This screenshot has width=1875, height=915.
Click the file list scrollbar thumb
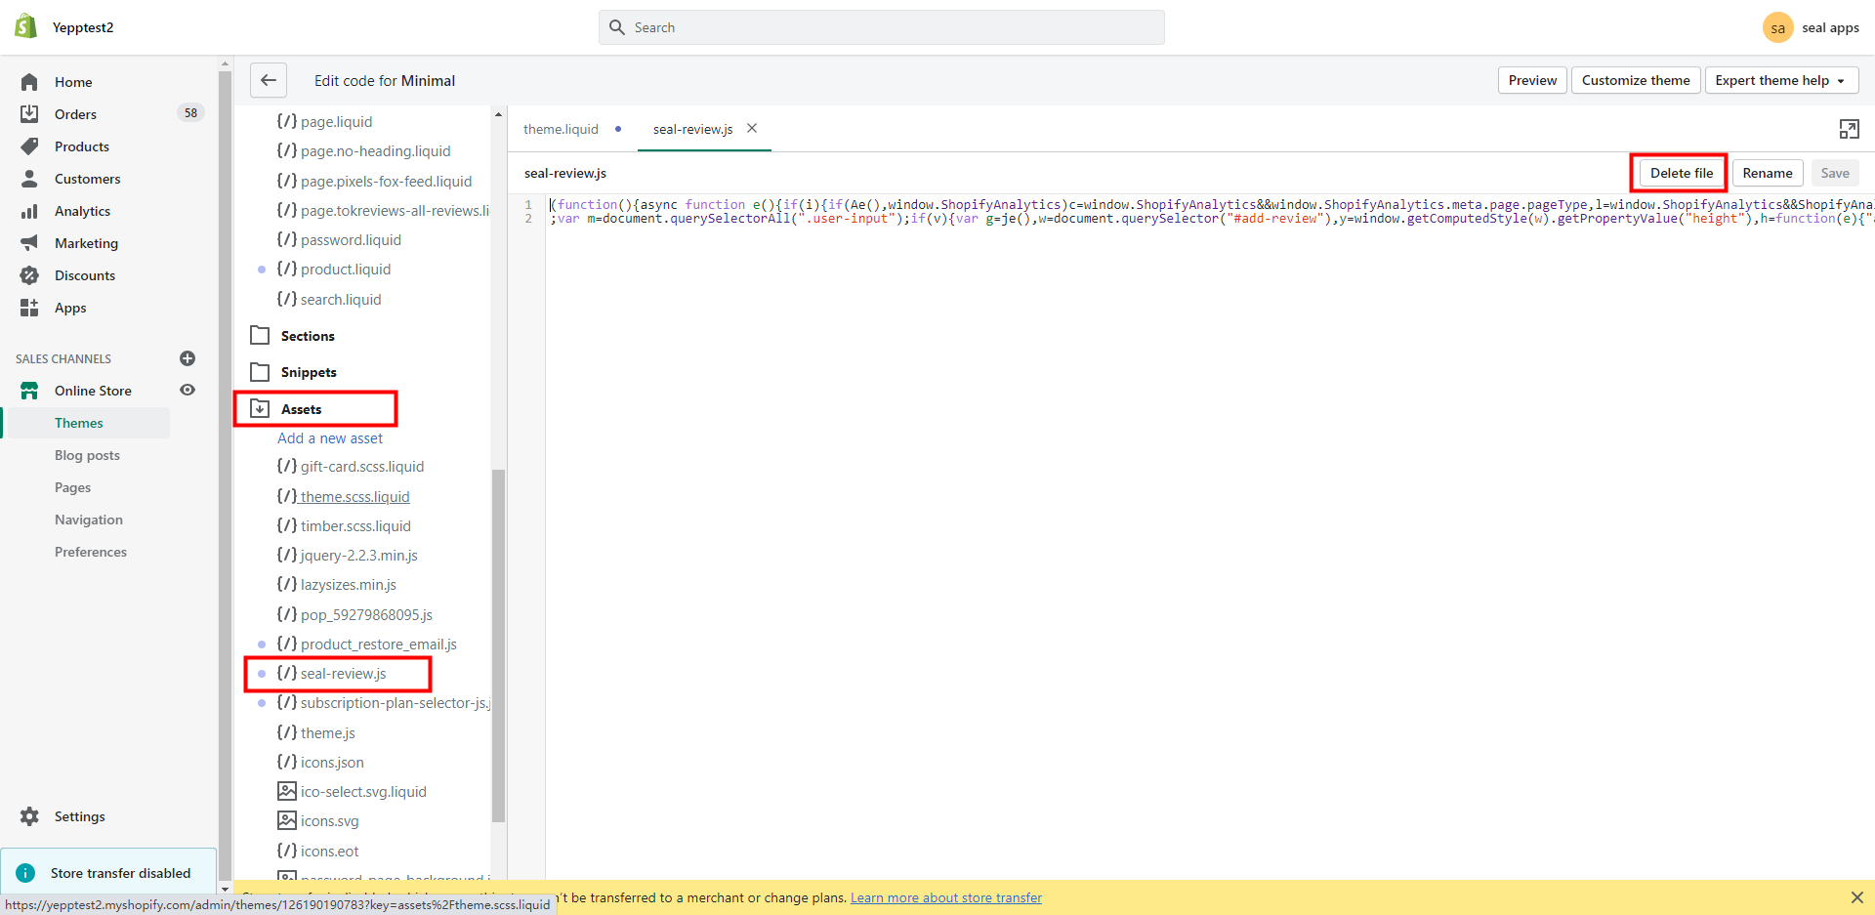coord(498,645)
